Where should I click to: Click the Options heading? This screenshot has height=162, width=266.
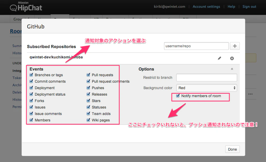(146, 69)
